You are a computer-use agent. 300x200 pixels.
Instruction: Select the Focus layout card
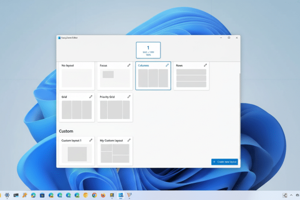click(115, 76)
